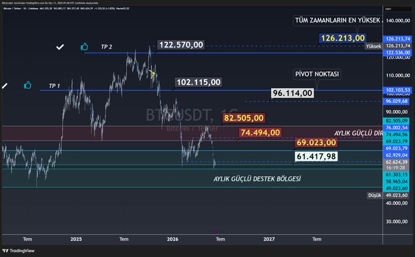Select the 61.303,15 price scale tag

coord(397,175)
